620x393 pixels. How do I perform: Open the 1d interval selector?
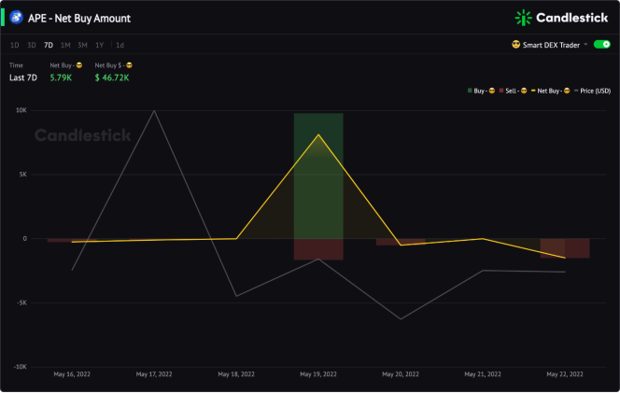point(120,45)
